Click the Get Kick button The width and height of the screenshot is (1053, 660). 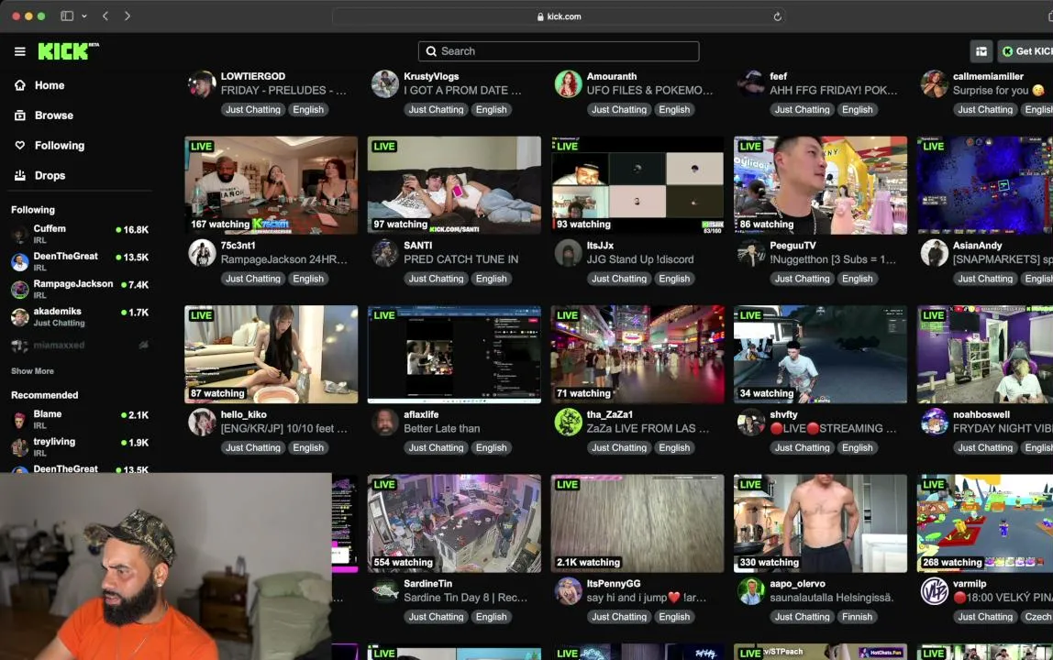point(1025,51)
